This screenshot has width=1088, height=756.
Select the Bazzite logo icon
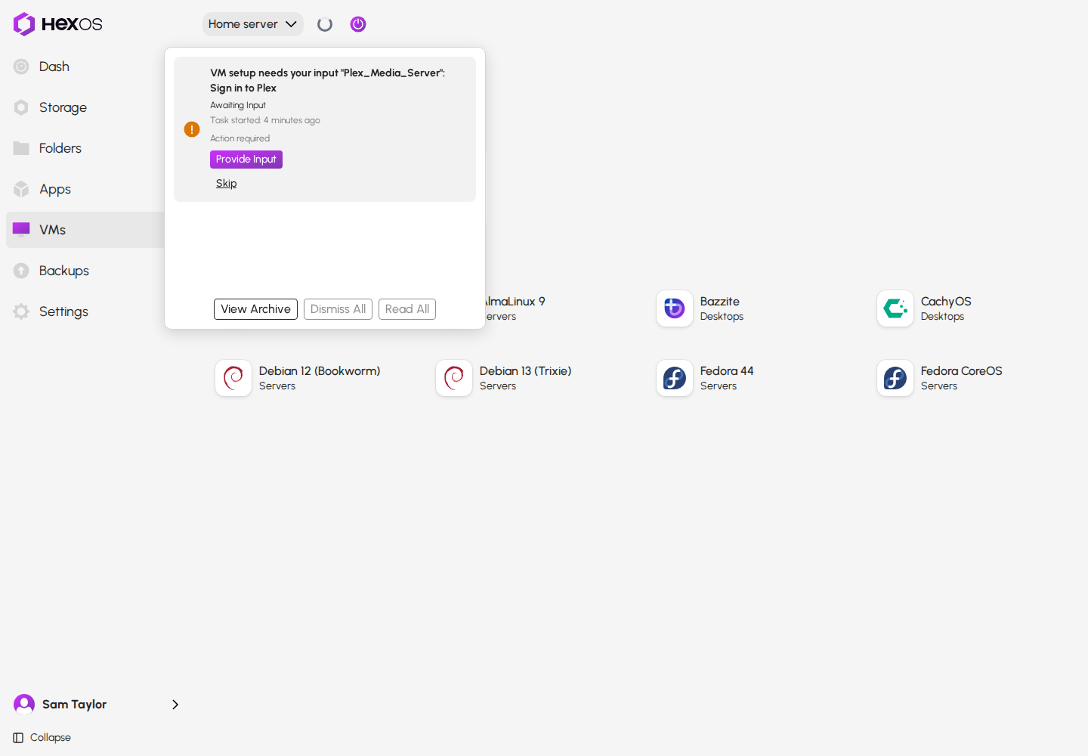pos(675,308)
